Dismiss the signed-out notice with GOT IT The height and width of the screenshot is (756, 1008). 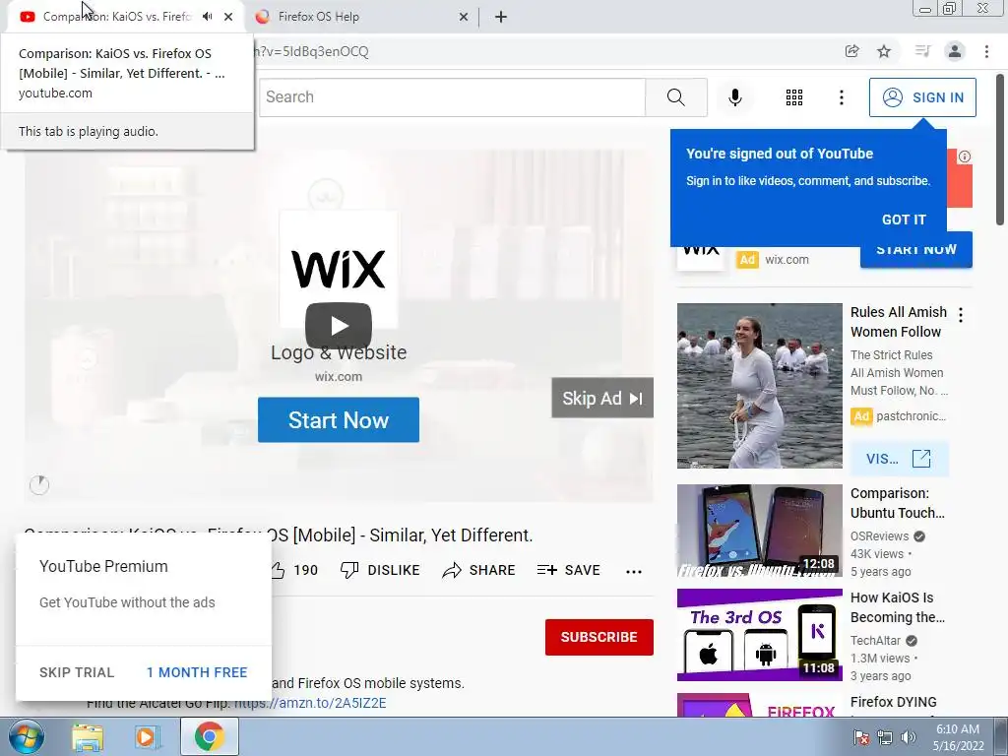pyautogui.click(x=904, y=220)
